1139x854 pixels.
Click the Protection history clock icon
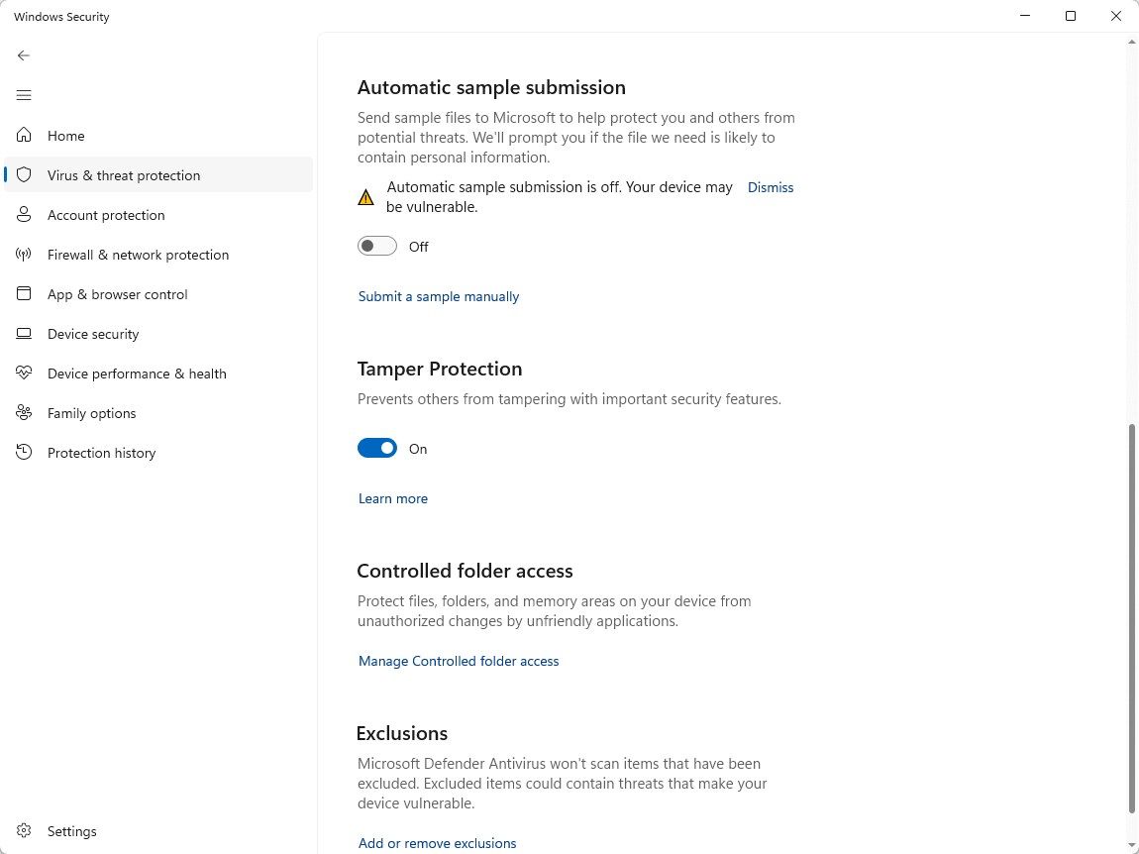tap(24, 452)
